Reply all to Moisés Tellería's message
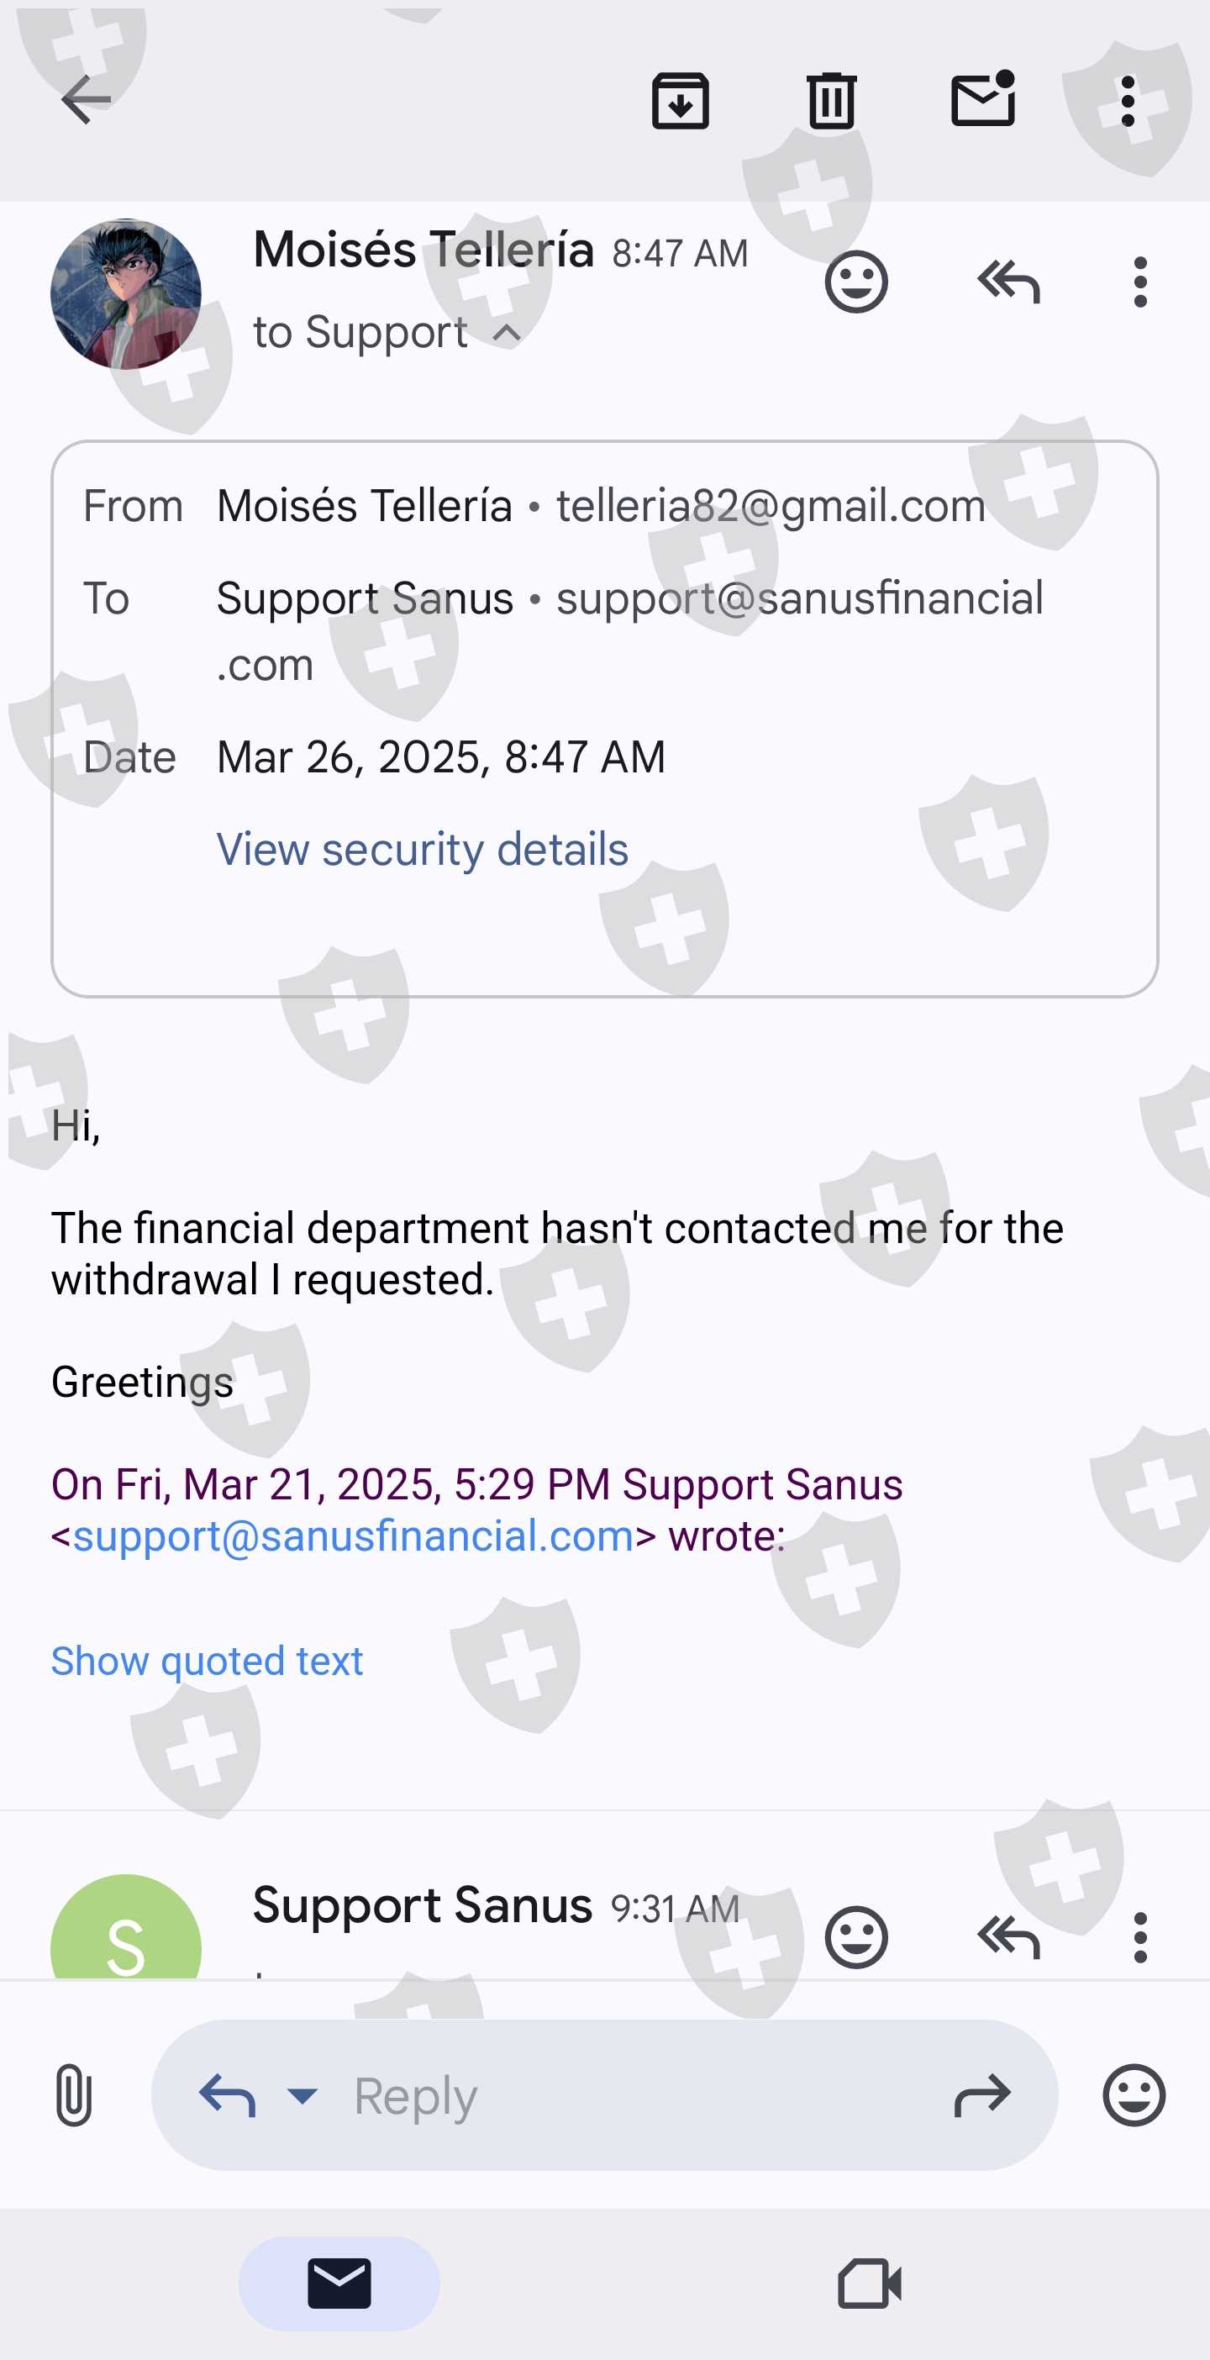The height and width of the screenshot is (2360, 1210). click(1007, 282)
